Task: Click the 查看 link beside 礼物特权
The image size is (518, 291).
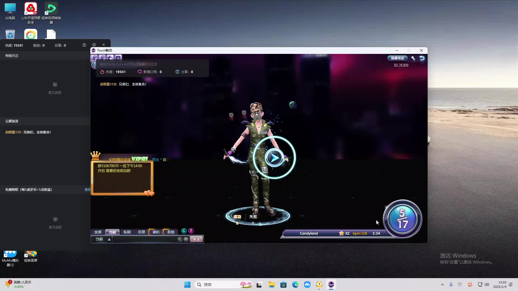Action: pos(87,190)
